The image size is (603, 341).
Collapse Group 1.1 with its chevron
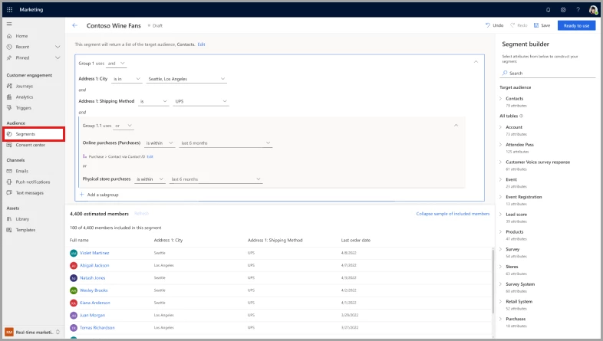click(456, 125)
